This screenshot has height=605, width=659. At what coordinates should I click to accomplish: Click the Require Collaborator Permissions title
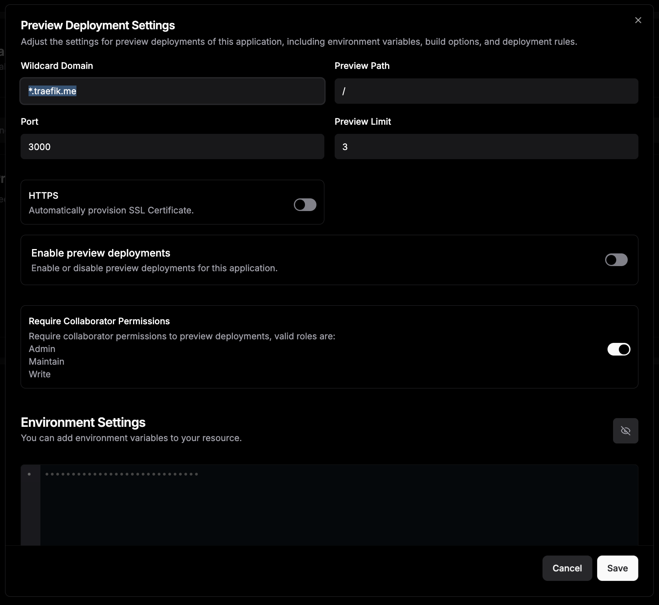pos(99,321)
